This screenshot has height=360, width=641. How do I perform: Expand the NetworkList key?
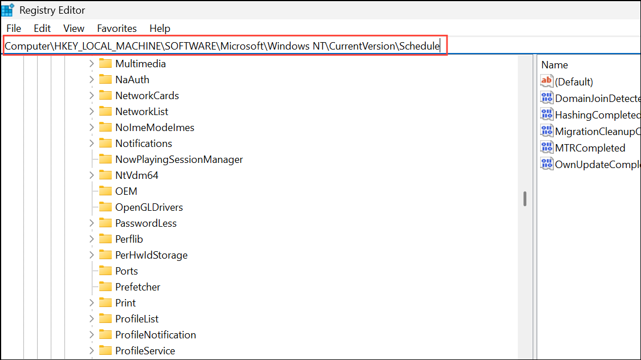click(92, 112)
